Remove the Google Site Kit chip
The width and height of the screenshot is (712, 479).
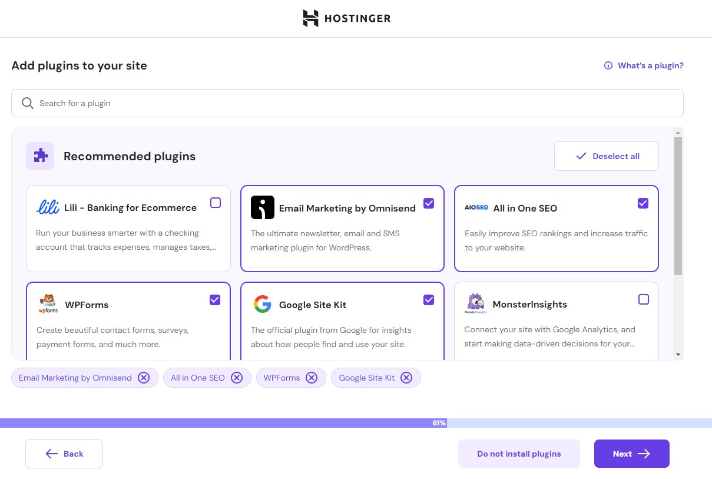click(x=406, y=378)
